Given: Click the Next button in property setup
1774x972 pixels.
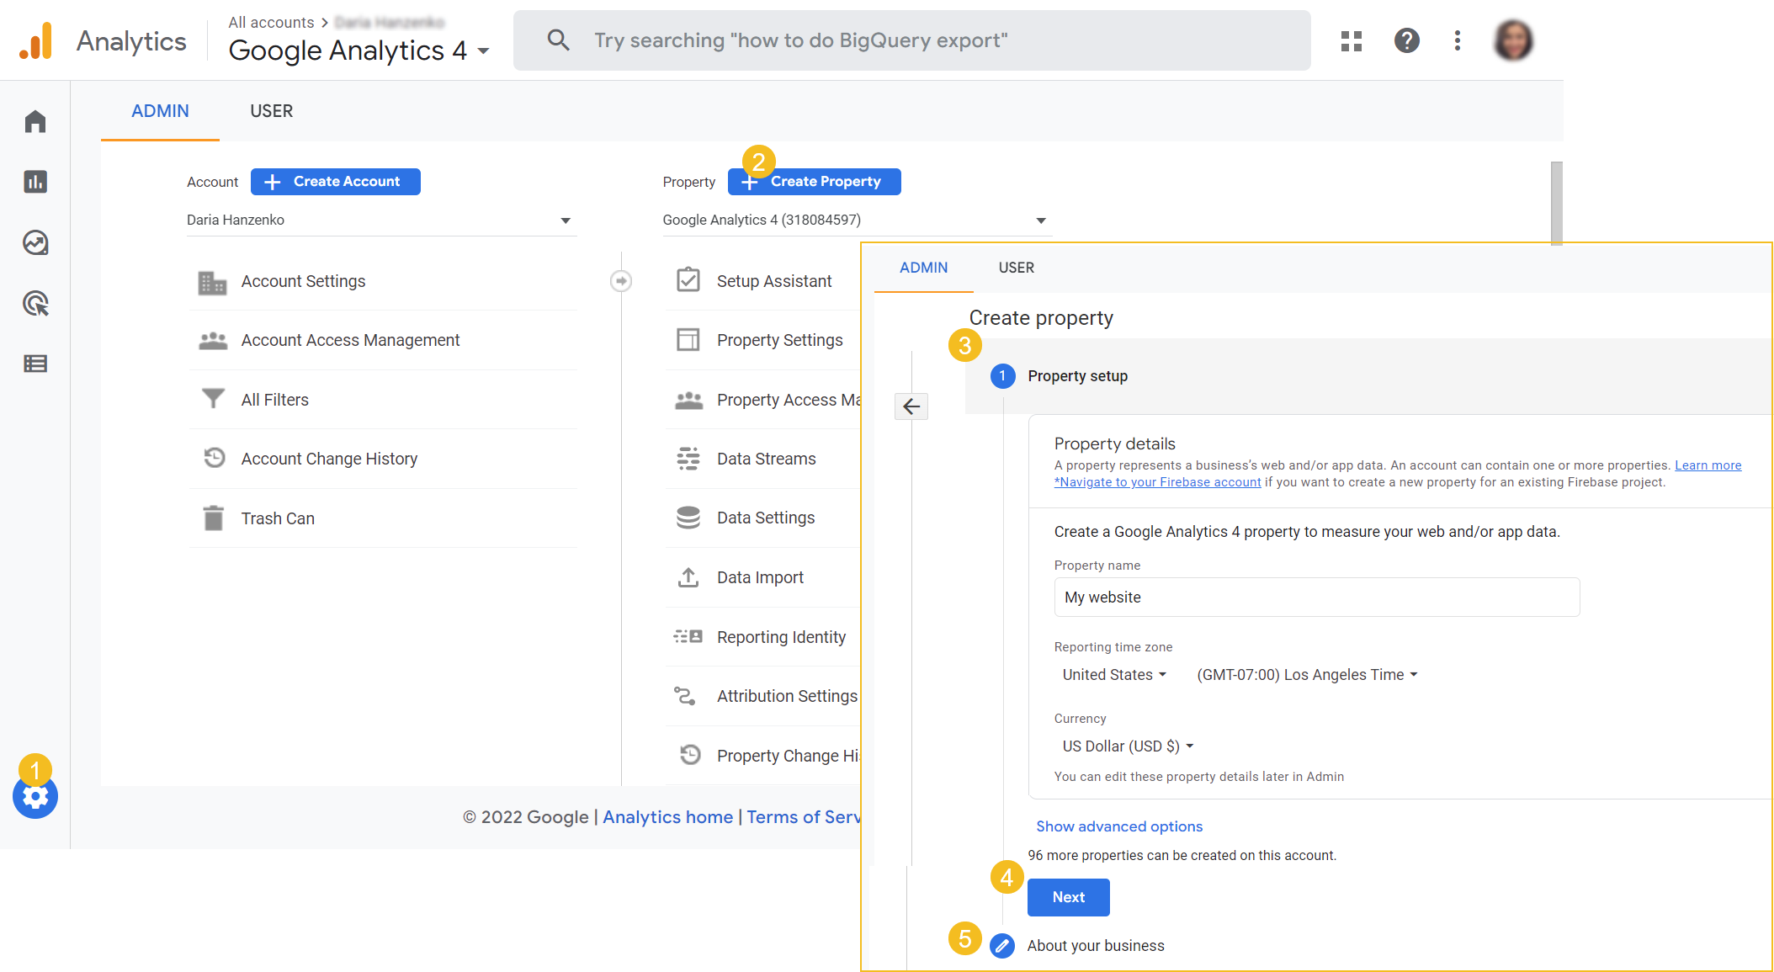Looking at the screenshot, I should [x=1069, y=896].
